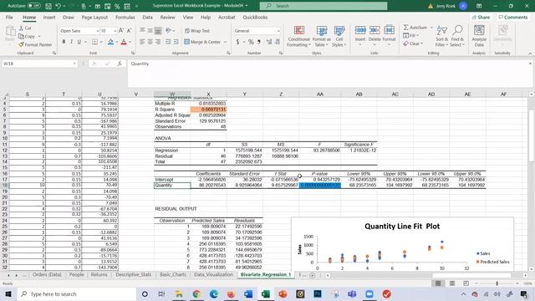Click the Percent Style icon
Screen dimensions: 535x301
251,42
